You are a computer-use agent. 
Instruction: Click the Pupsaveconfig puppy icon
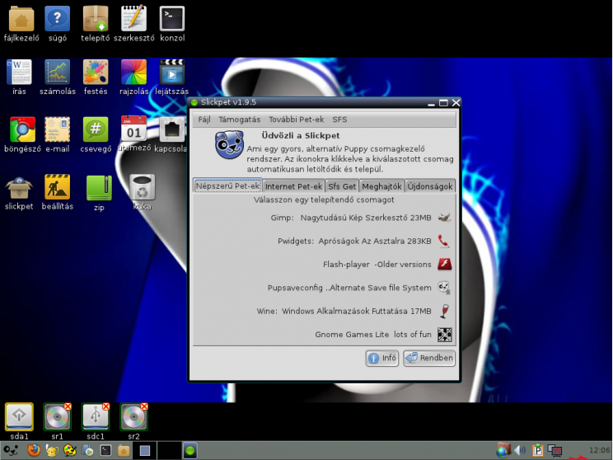click(444, 288)
